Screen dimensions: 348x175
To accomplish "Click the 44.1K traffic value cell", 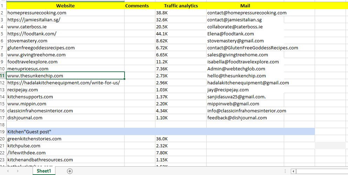I will click(162, 34).
